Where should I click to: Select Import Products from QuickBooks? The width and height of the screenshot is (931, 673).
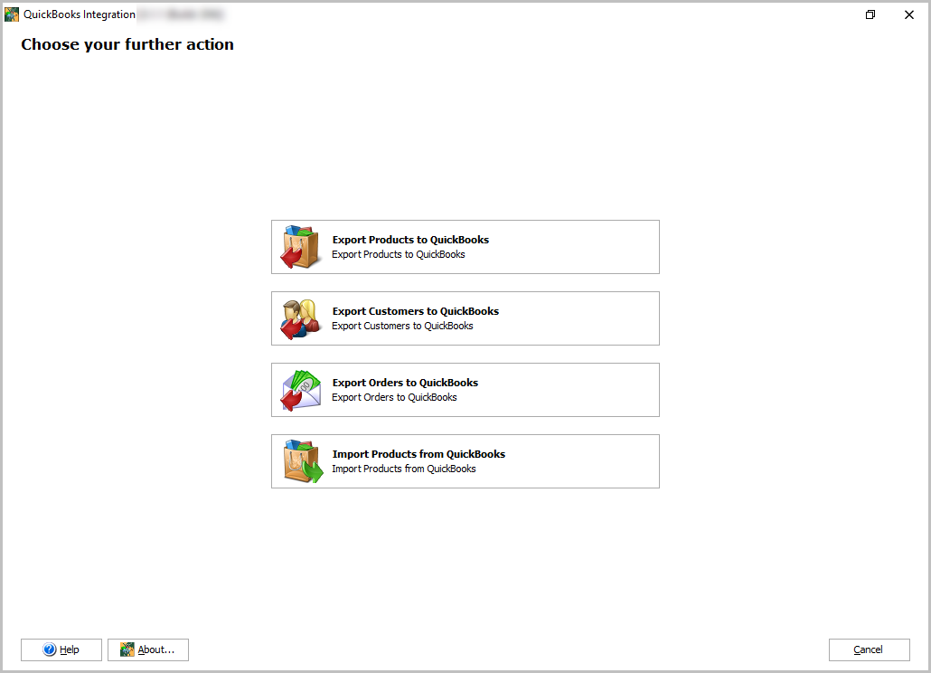465,461
